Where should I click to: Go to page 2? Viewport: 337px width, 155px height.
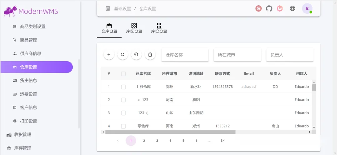click(x=144, y=141)
